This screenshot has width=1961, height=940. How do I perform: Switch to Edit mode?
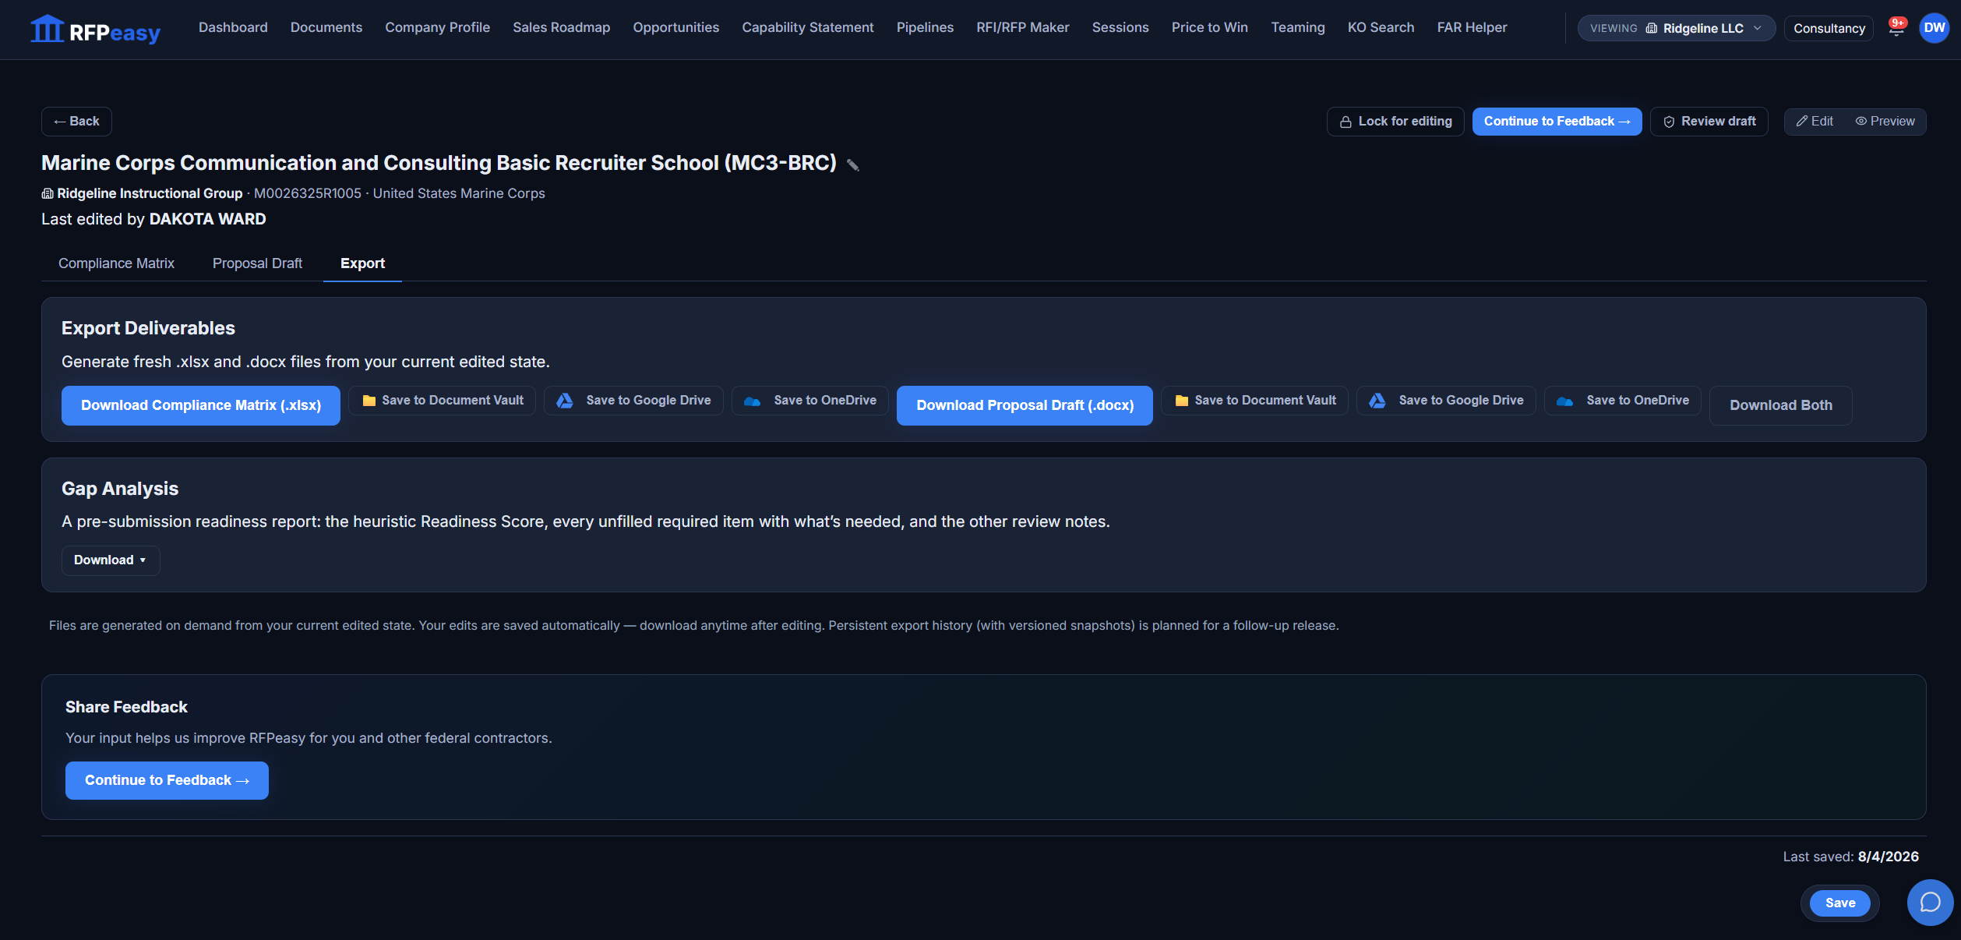pos(1815,122)
